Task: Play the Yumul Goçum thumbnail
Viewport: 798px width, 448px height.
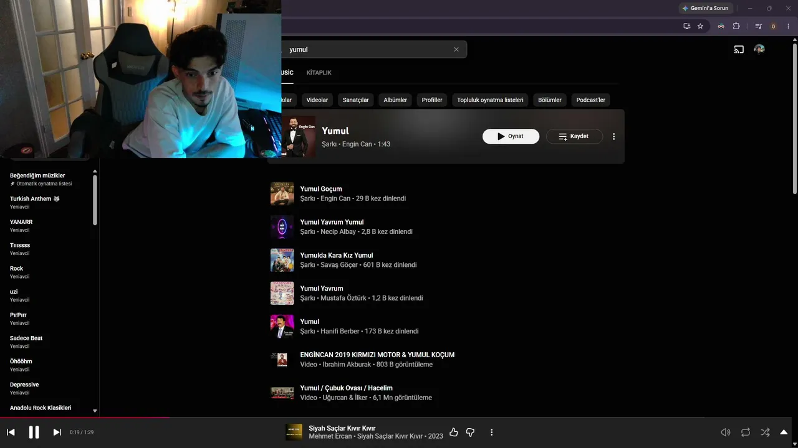Action: click(x=282, y=194)
